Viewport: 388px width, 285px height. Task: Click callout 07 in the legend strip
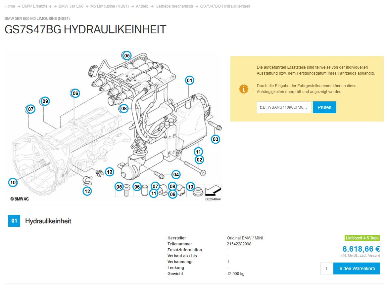coord(155,186)
